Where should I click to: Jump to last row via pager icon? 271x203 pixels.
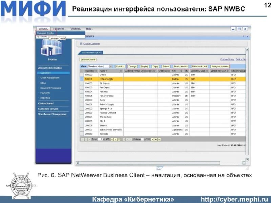119,139
